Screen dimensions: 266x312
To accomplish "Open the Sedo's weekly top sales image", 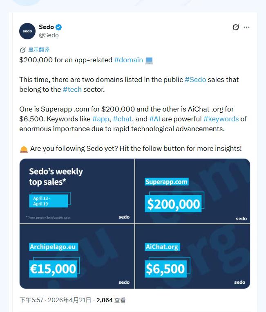I will [x=77, y=191].
